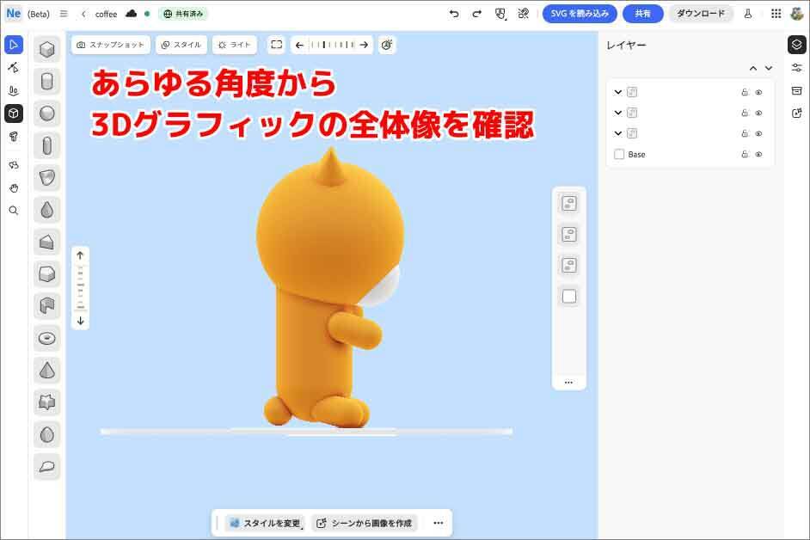
Task: Open the user avatar profile
Action: tap(797, 14)
